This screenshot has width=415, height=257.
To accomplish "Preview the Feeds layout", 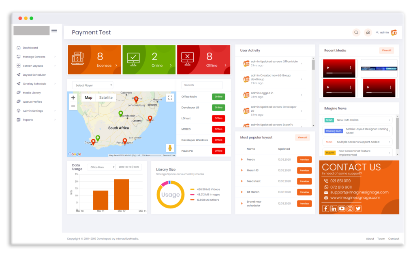I will coord(304,159).
